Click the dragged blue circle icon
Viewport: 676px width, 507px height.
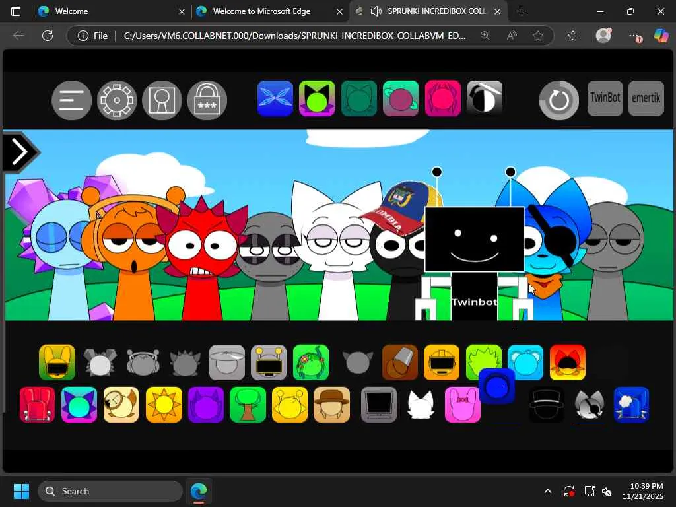coord(496,386)
